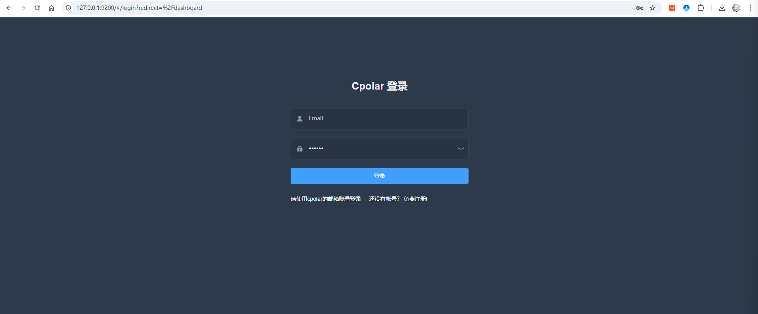This screenshot has height=314, width=758.
Task: Bookmark this page with the star
Action: click(x=652, y=8)
